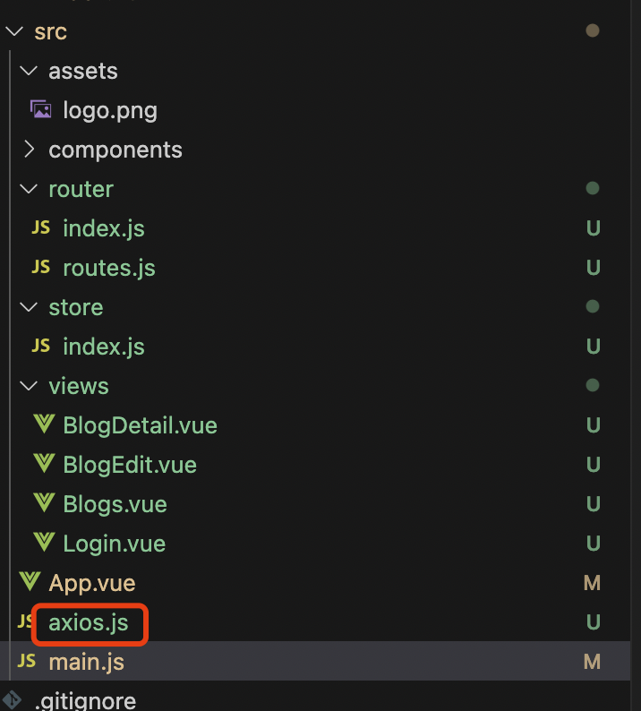This screenshot has height=711, width=641.
Task: Open index.js under the router folder
Action: tap(103, 228)
